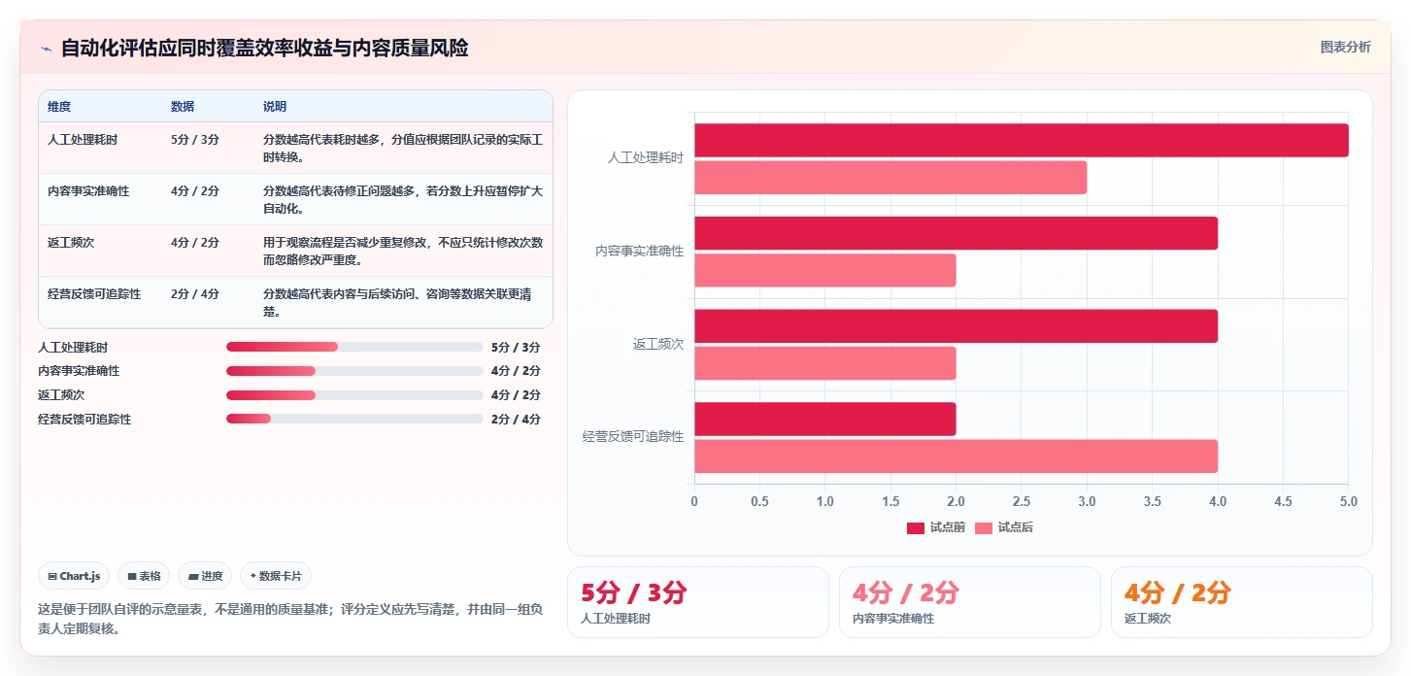Open the orange 4分 / 2分 返工频次 card
Viewport: 1411px width, 676px height.
pos(1242,602)
